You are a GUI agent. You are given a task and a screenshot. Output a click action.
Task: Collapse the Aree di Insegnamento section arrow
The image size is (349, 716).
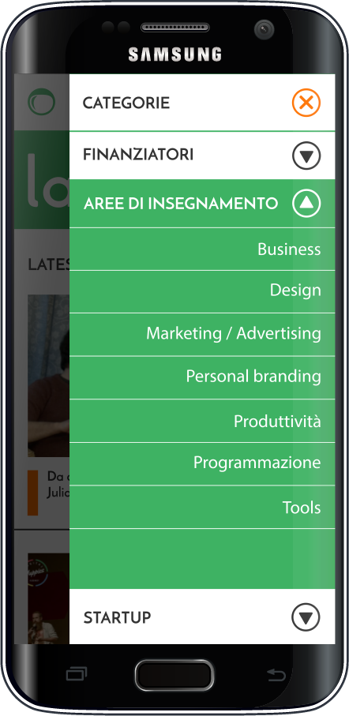306,203
